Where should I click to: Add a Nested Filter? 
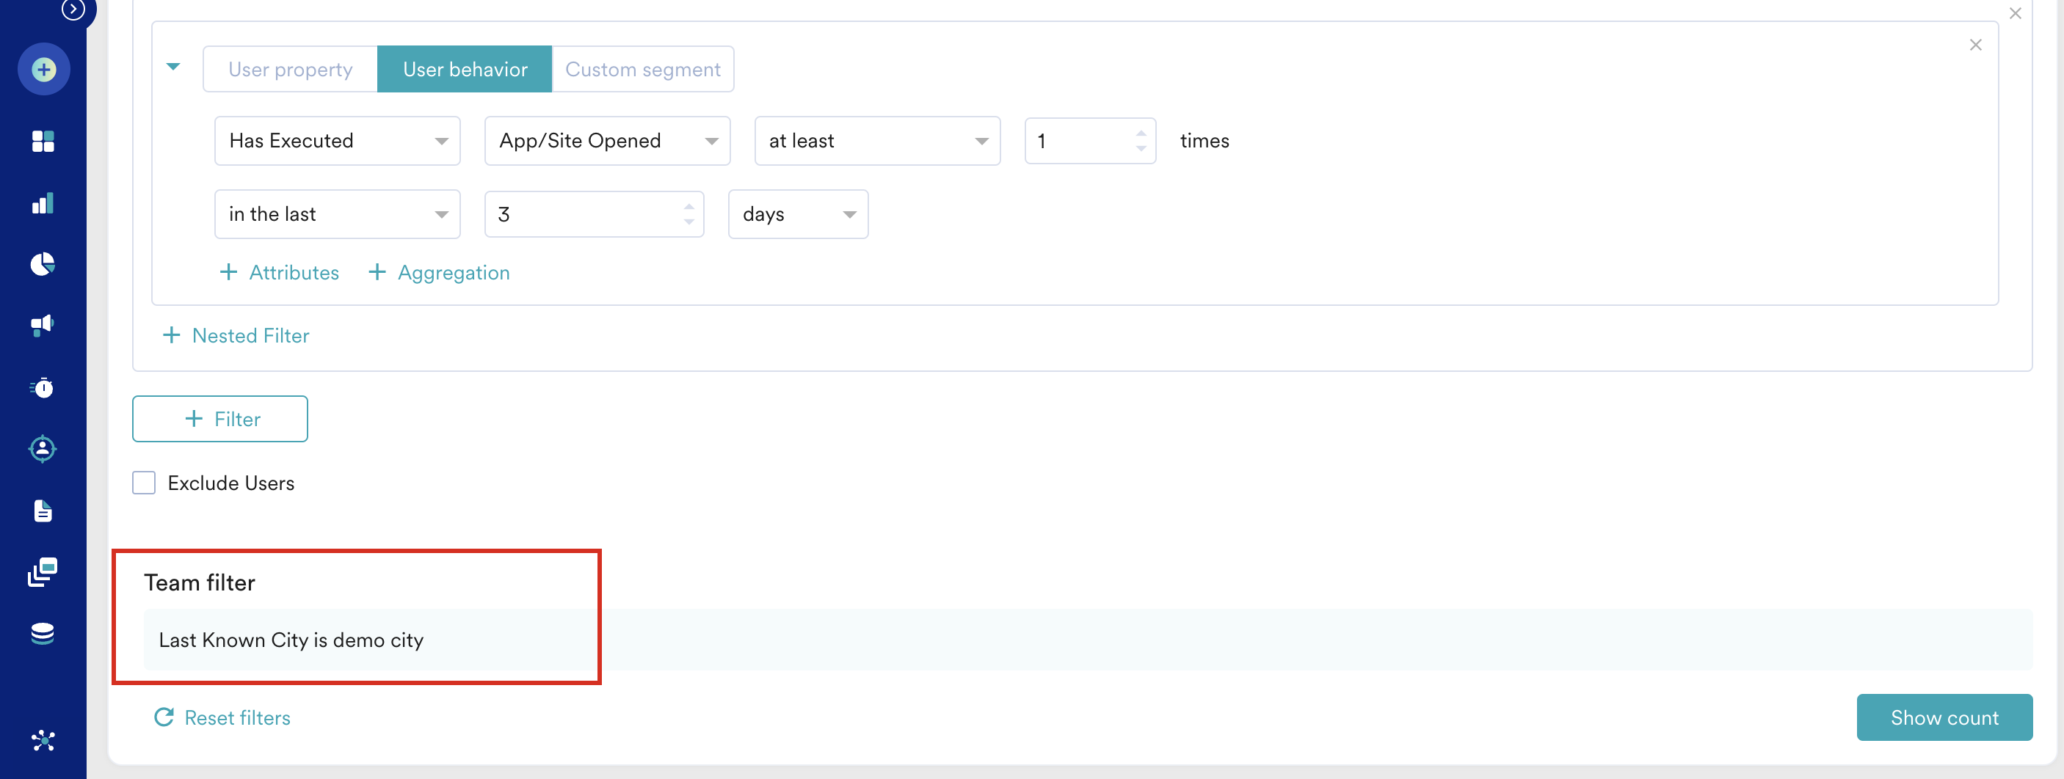click(236, 335)
